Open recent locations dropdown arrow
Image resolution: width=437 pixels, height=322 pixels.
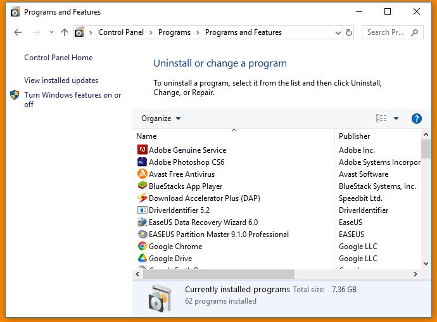(x=51, y=32)
